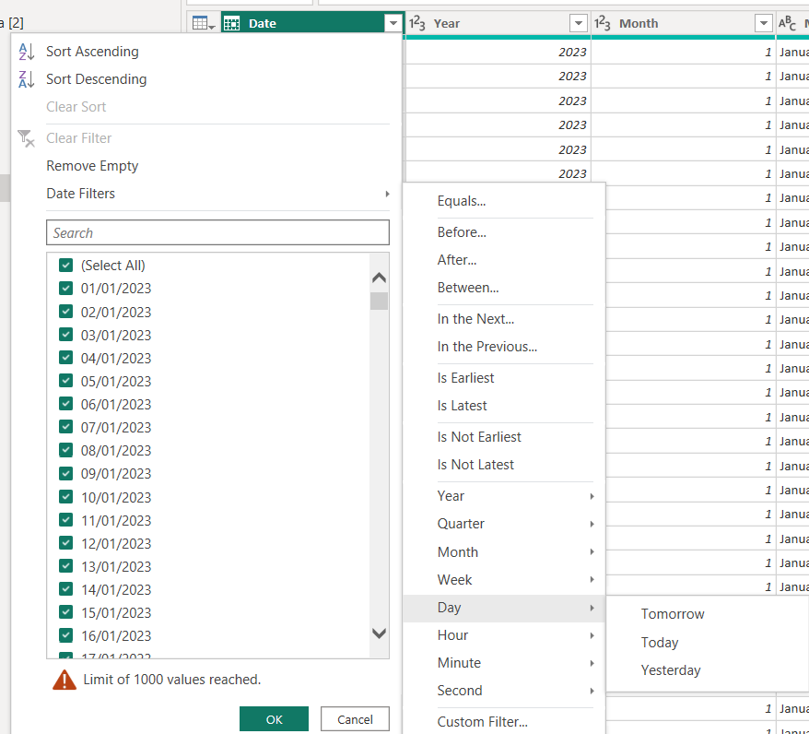Viewport: 809px width, 734px height.
Task: Uncheck the 12/01/2023 date checkbox
Action: (66, 543)
